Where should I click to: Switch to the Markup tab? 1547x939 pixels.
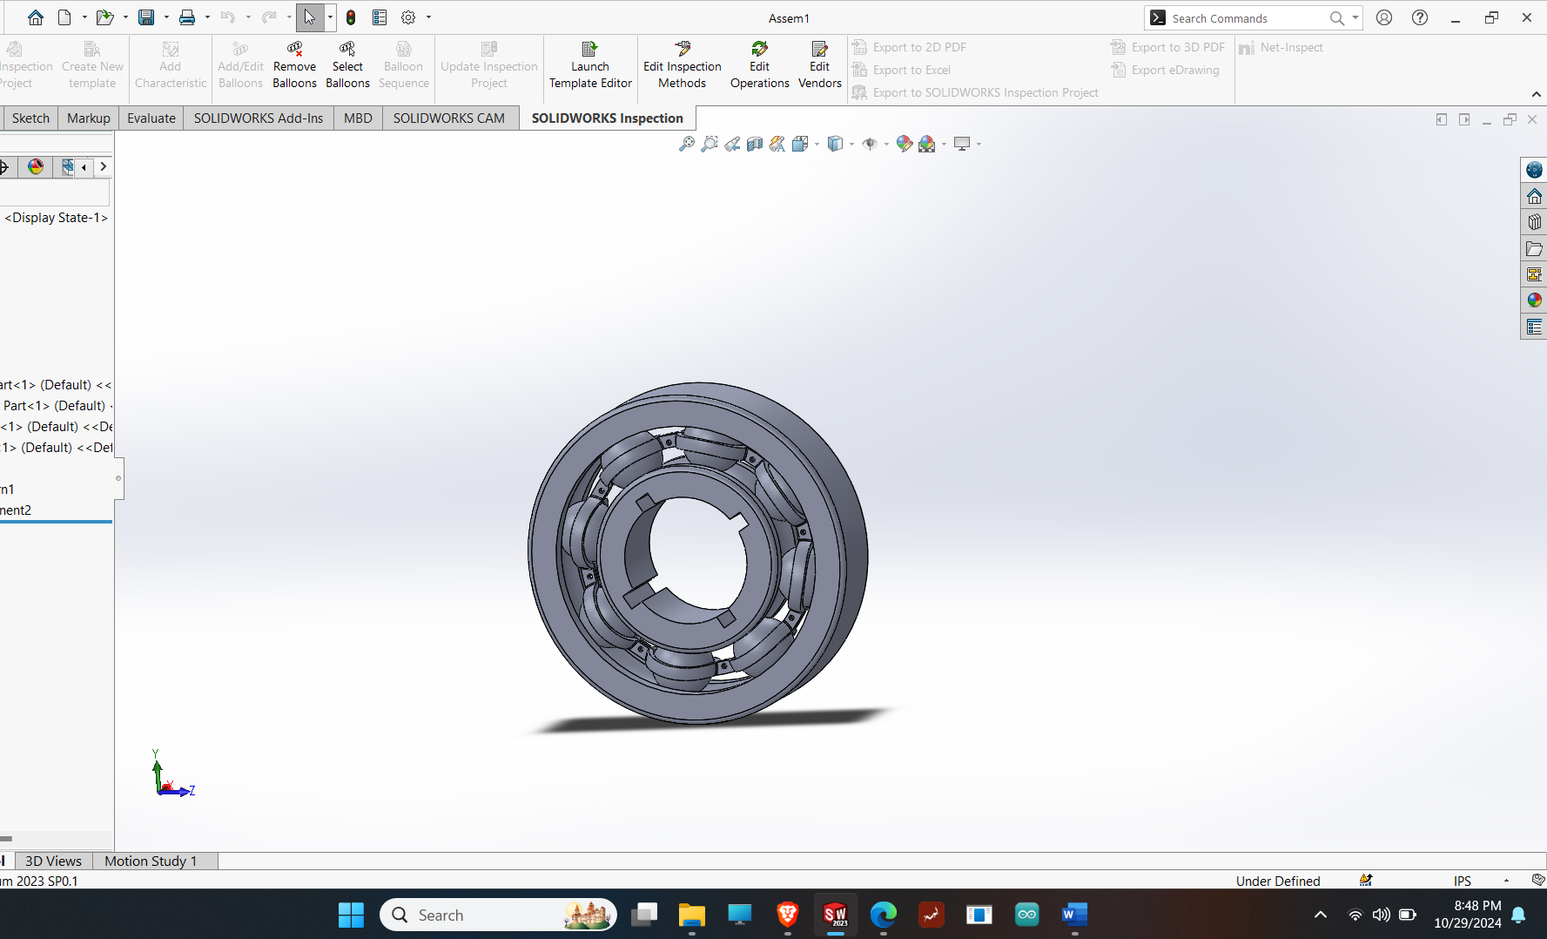tap(89, 118)
